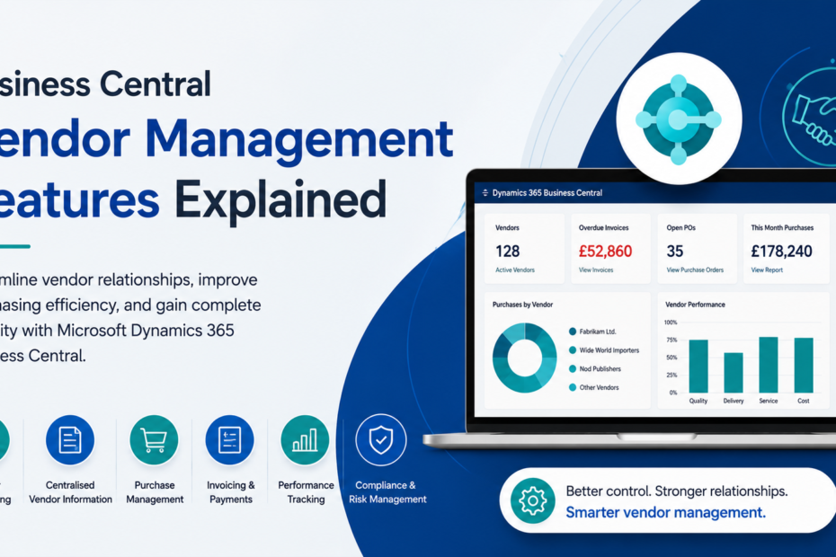Viewport: 836px width, 557px height.
Task: Click the £52,860 overdue invoices amount
Action: point(605,251)
